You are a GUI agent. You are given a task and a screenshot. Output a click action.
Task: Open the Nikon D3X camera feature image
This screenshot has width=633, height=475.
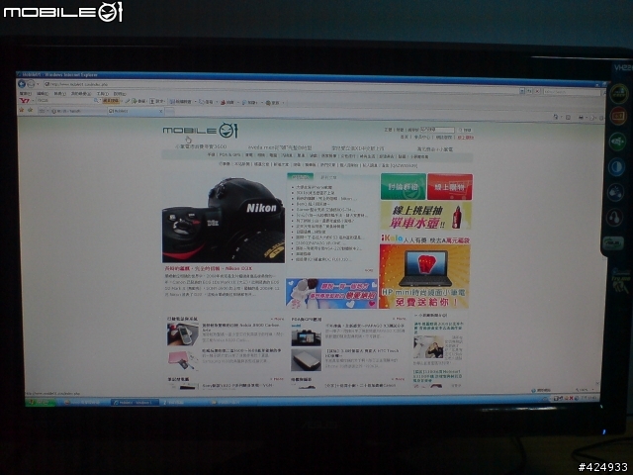224,220
